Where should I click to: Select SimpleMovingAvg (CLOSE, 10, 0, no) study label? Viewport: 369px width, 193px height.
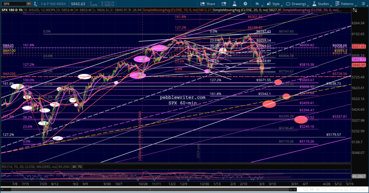(x=170, y=10)
